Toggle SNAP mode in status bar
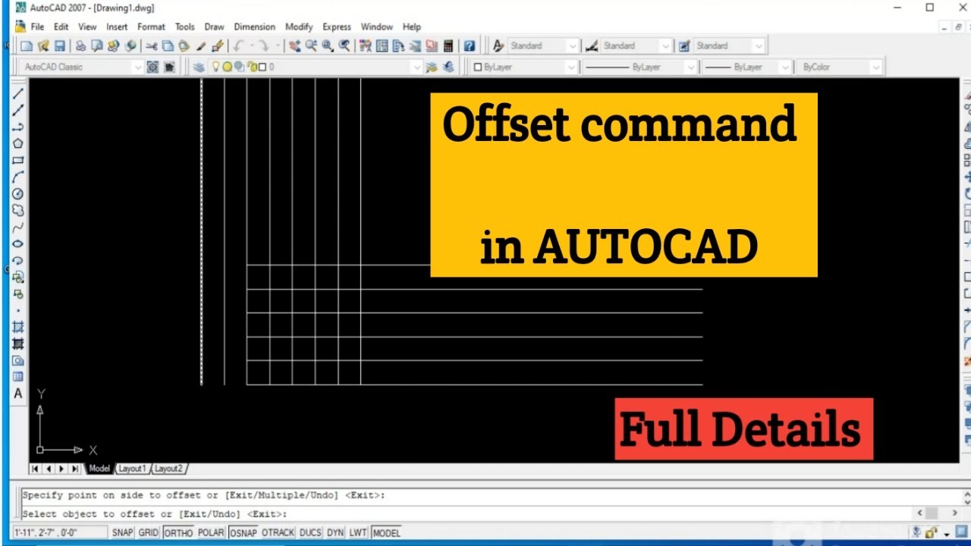The height and width of the screenshot is (546, 971). pos(123,532)
